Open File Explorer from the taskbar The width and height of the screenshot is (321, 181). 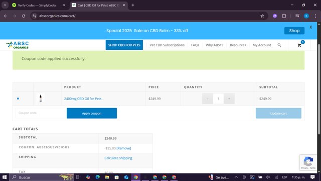click(107, 177)
